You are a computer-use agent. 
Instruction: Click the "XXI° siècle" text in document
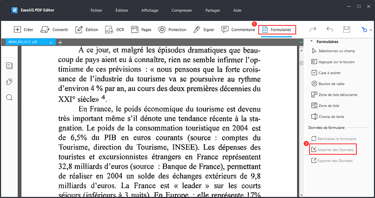point(79,99)
